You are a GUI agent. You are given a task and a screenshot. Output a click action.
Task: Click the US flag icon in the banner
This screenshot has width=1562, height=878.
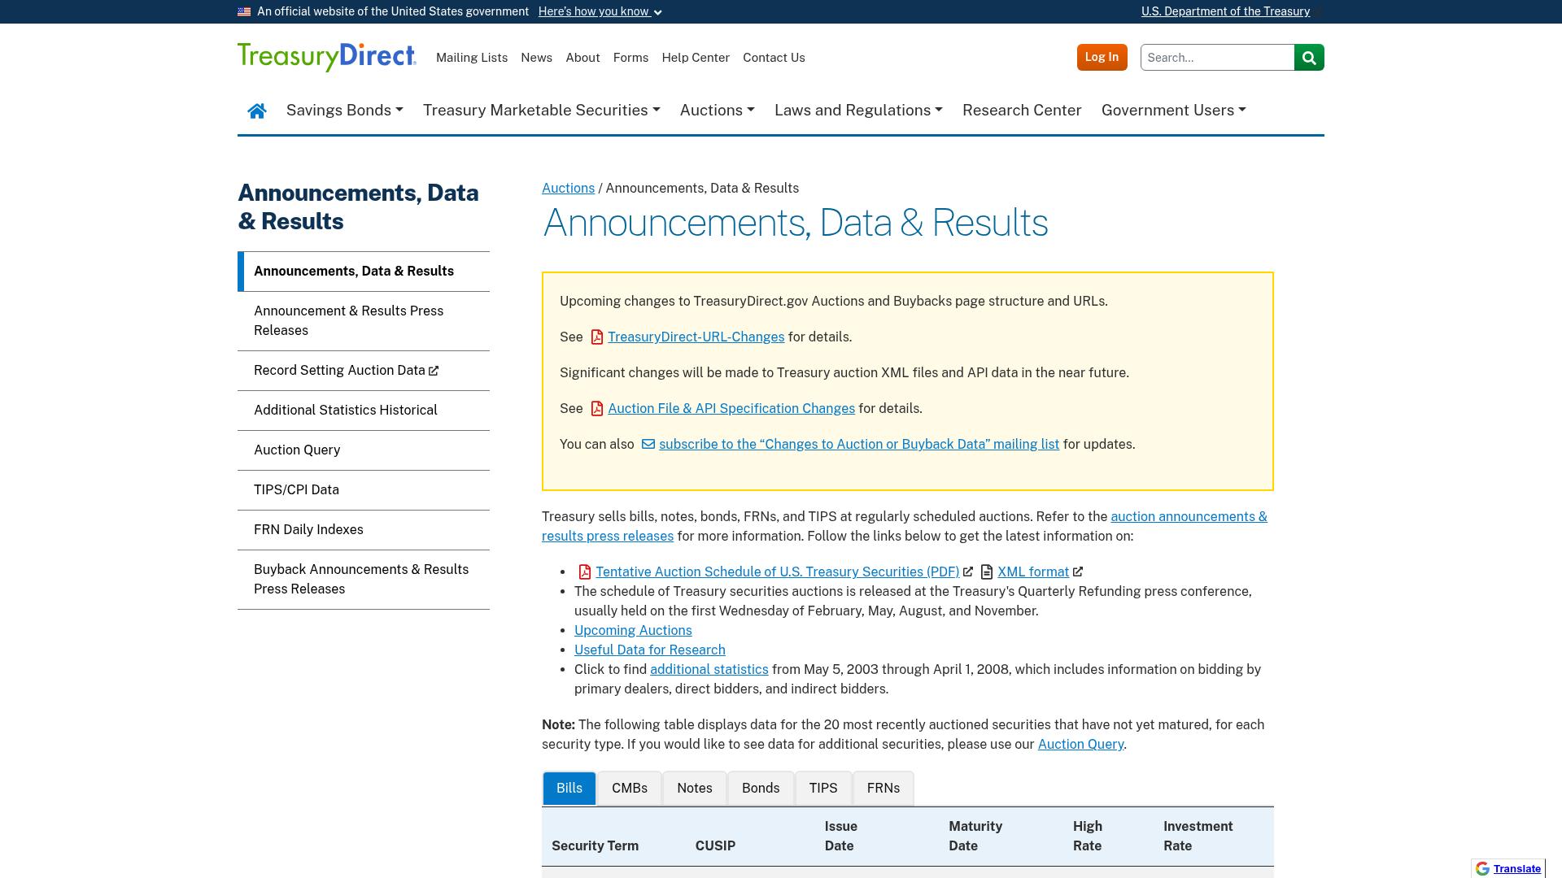(244, 11)
